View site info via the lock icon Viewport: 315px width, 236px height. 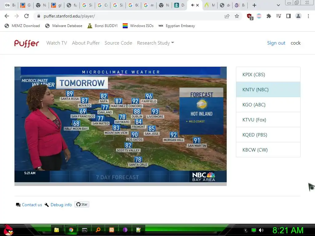click(x=39, y=16)
